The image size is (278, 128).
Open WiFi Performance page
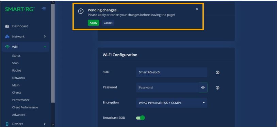coord(21,100)
